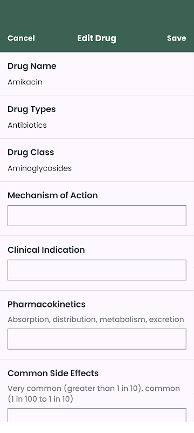
Task: Cancel editing the drug
Action: click(21, 38)
